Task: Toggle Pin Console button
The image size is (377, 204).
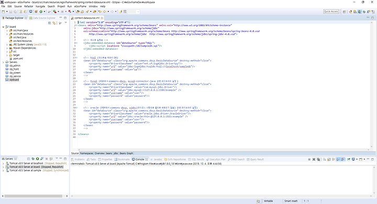Action: coord(348,160)
